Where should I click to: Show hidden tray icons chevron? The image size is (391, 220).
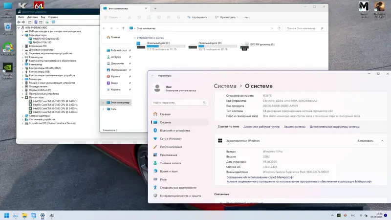332,215
